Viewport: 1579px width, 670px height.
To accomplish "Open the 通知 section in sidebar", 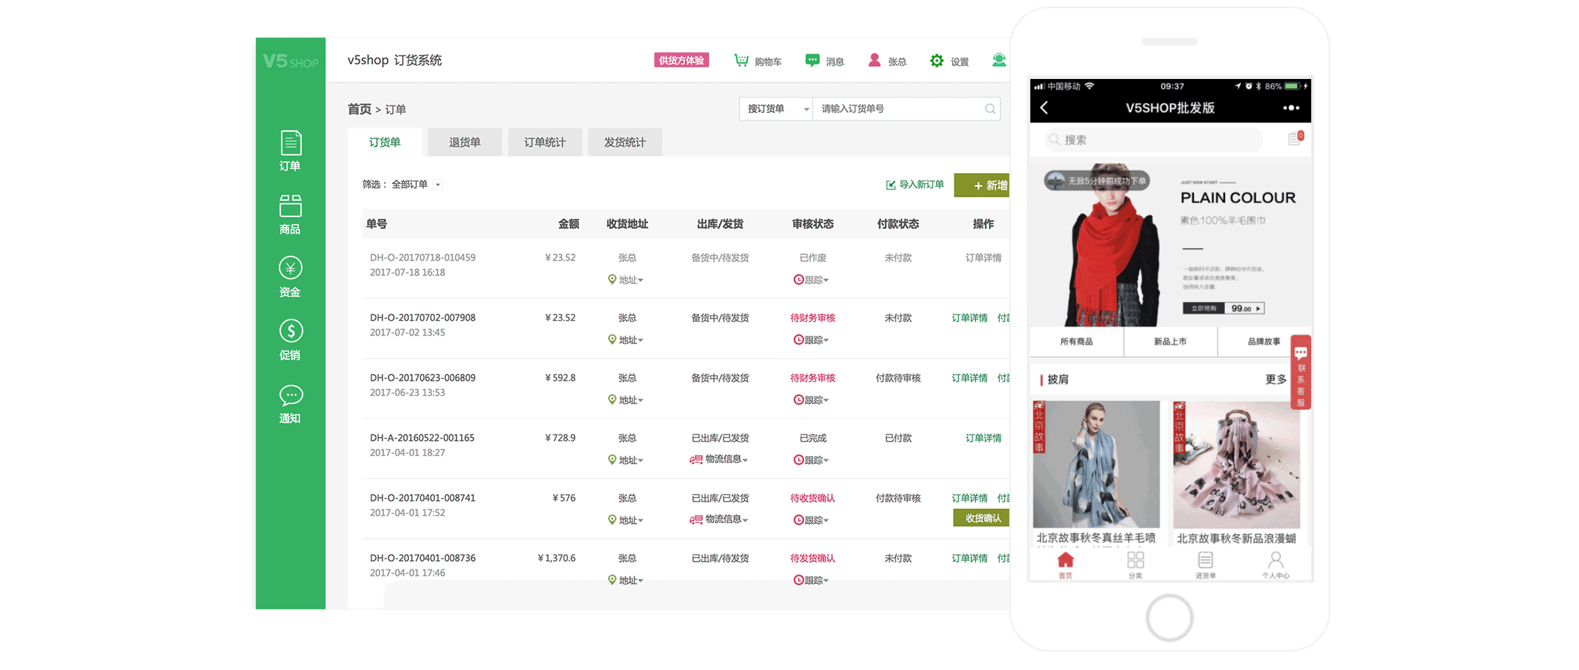I will pos(290,403).
